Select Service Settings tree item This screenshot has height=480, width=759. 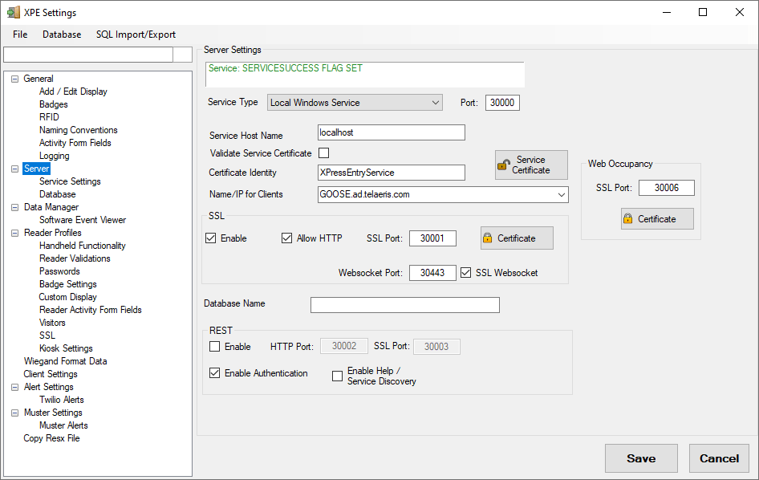pos(70,181)
